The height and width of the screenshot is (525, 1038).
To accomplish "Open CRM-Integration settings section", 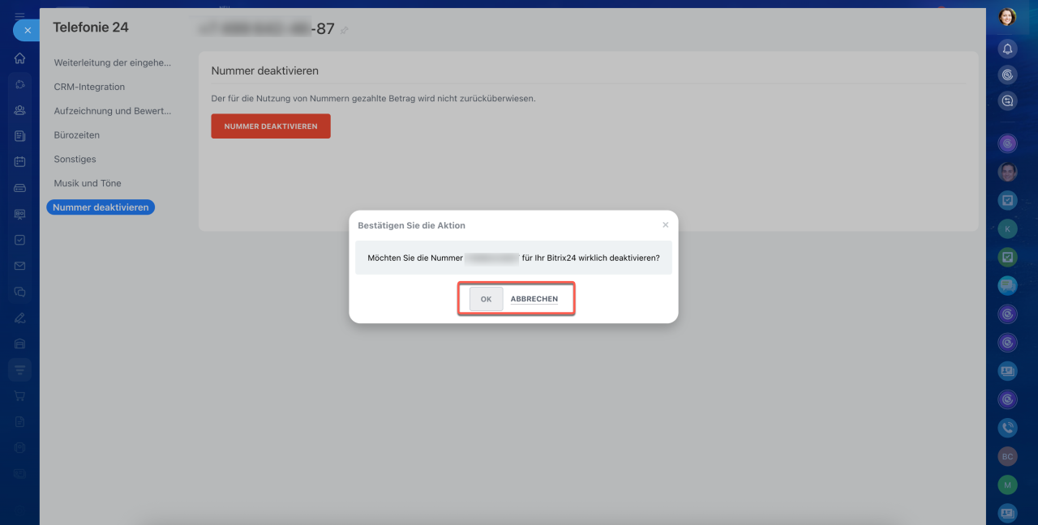I will point(89,87).
